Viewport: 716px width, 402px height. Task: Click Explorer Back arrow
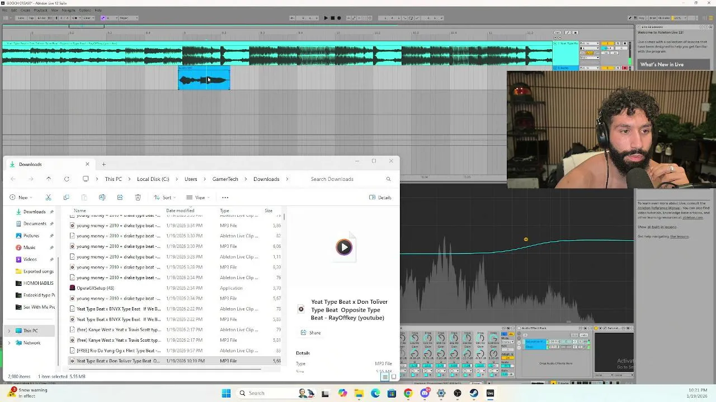click(13, 179)
